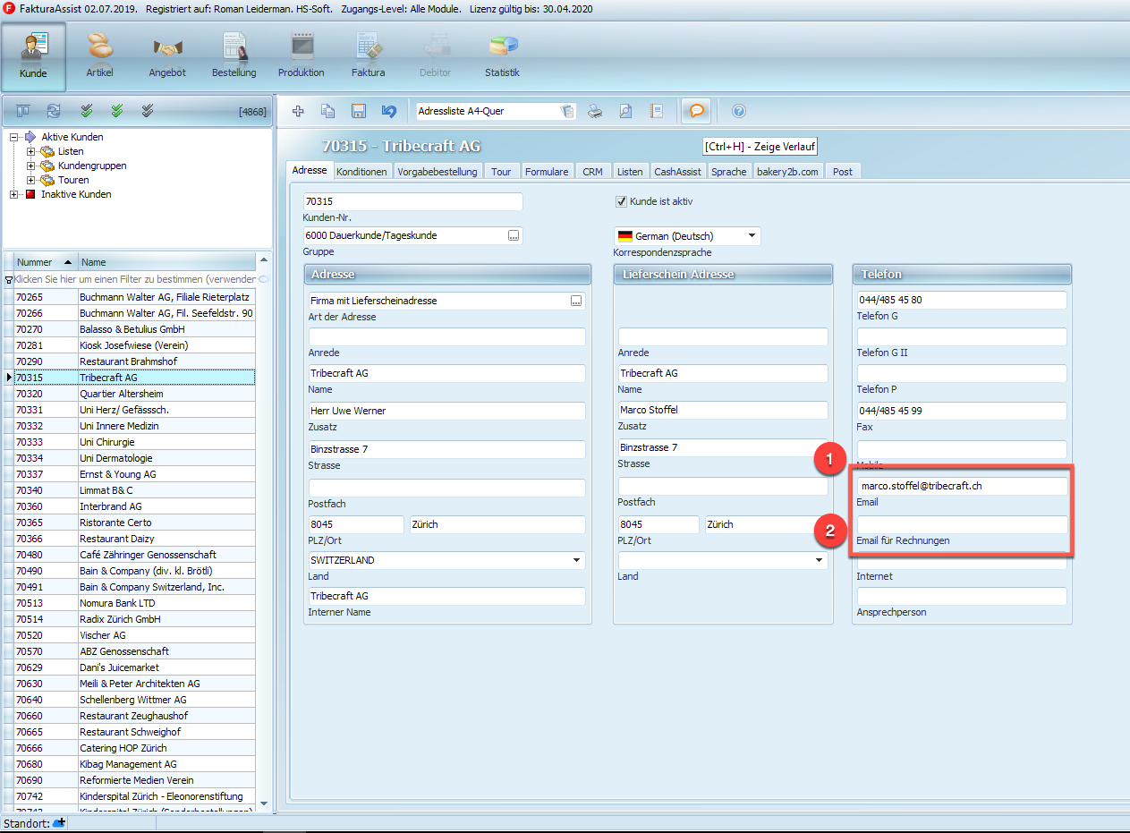Screen dimensions: 1130x833
Task: Open the Adressliste A4-Quer report dropdown
Action: 566,111
